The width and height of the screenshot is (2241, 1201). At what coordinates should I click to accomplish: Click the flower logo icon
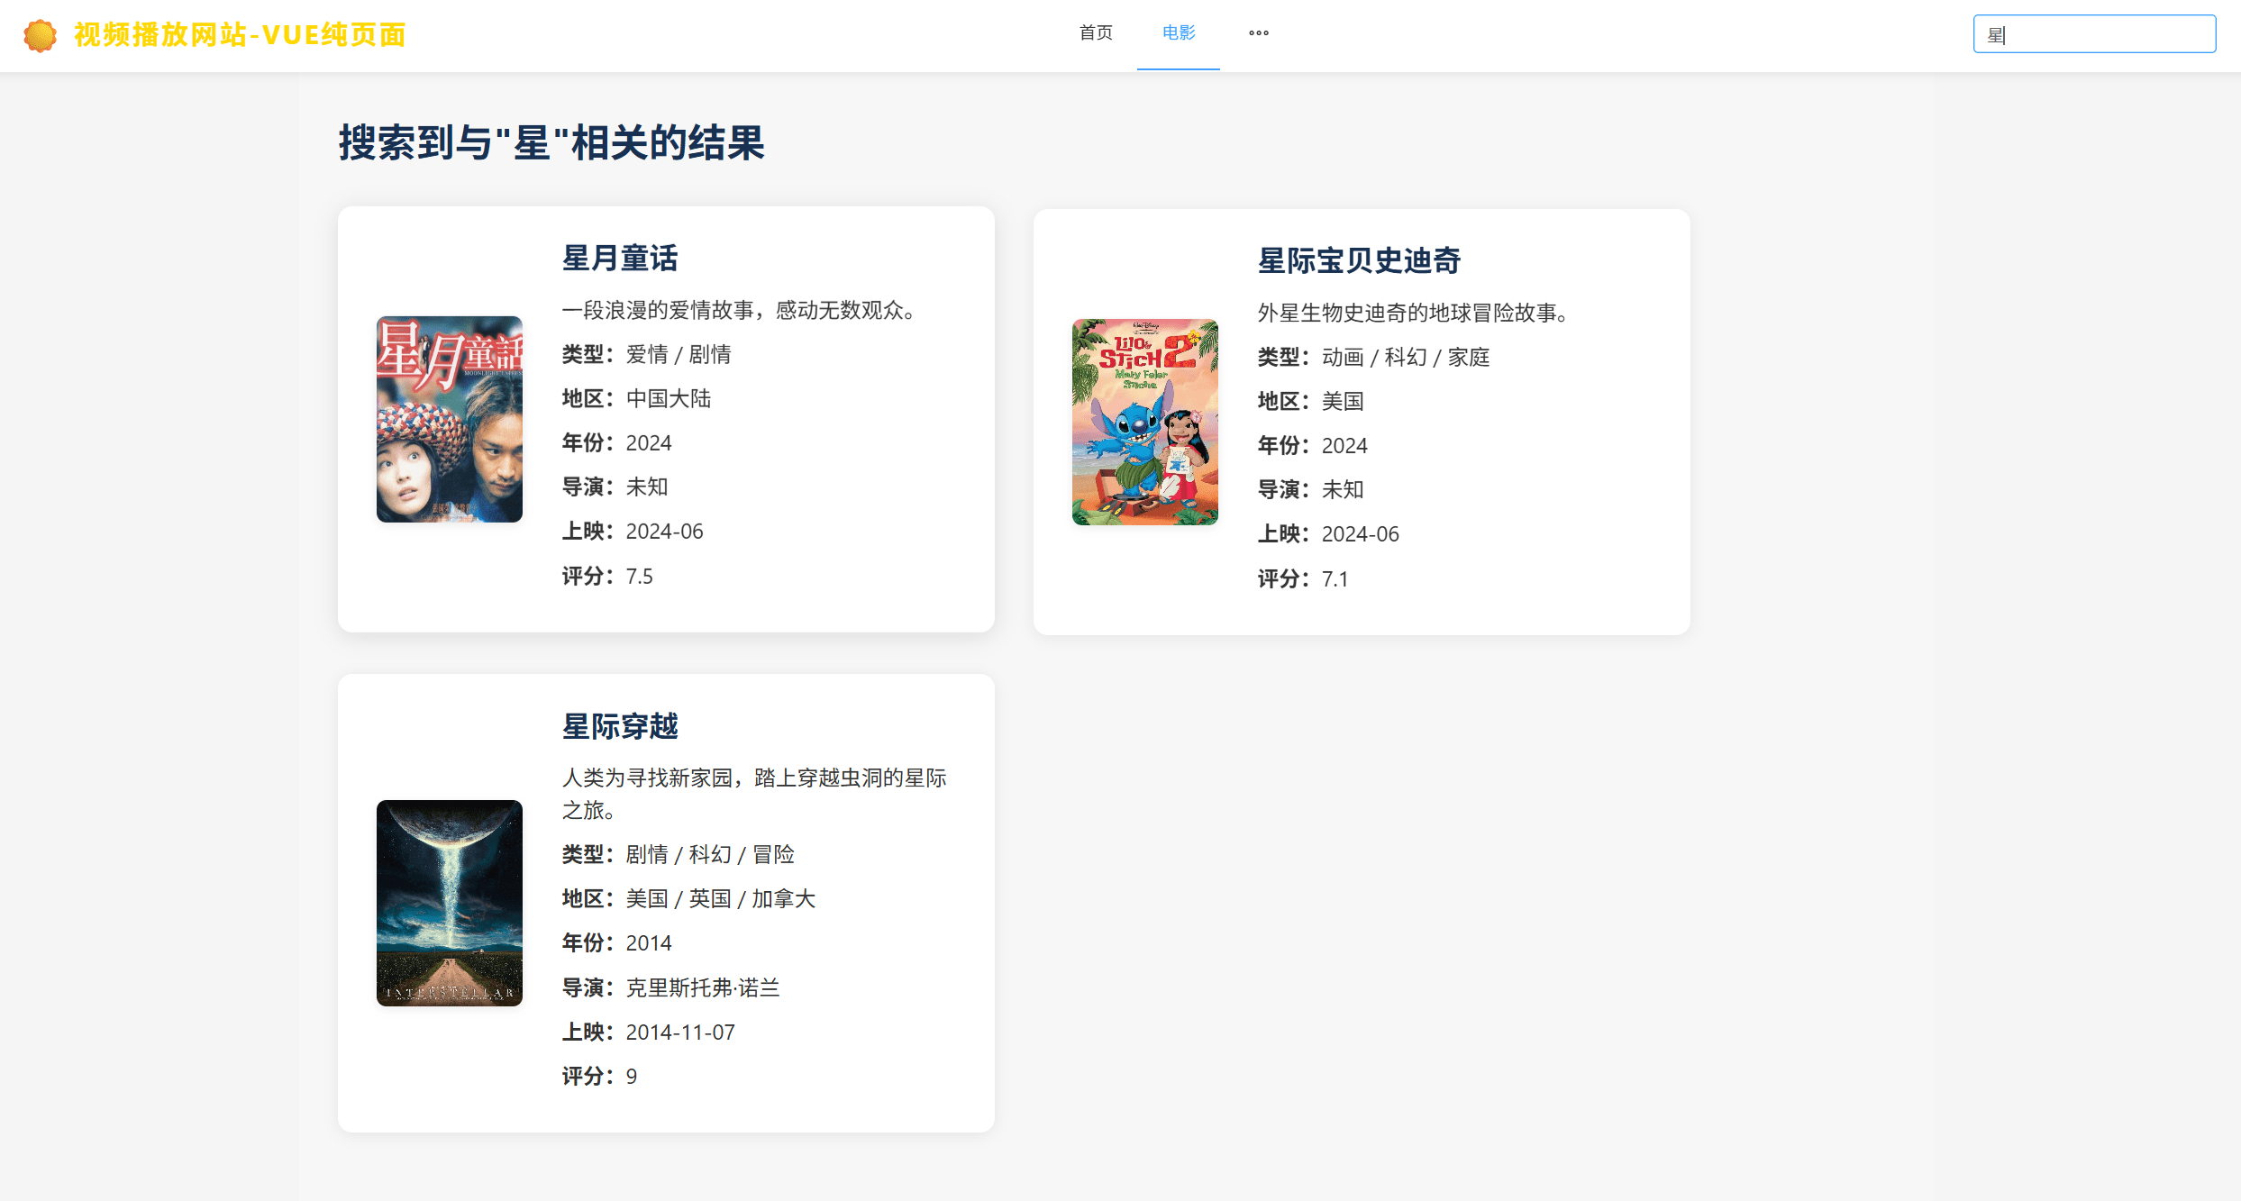coord(38,35)
